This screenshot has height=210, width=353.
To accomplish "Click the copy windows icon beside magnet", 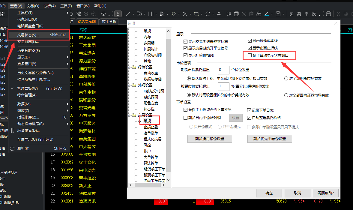I will [x=236, y=14].
